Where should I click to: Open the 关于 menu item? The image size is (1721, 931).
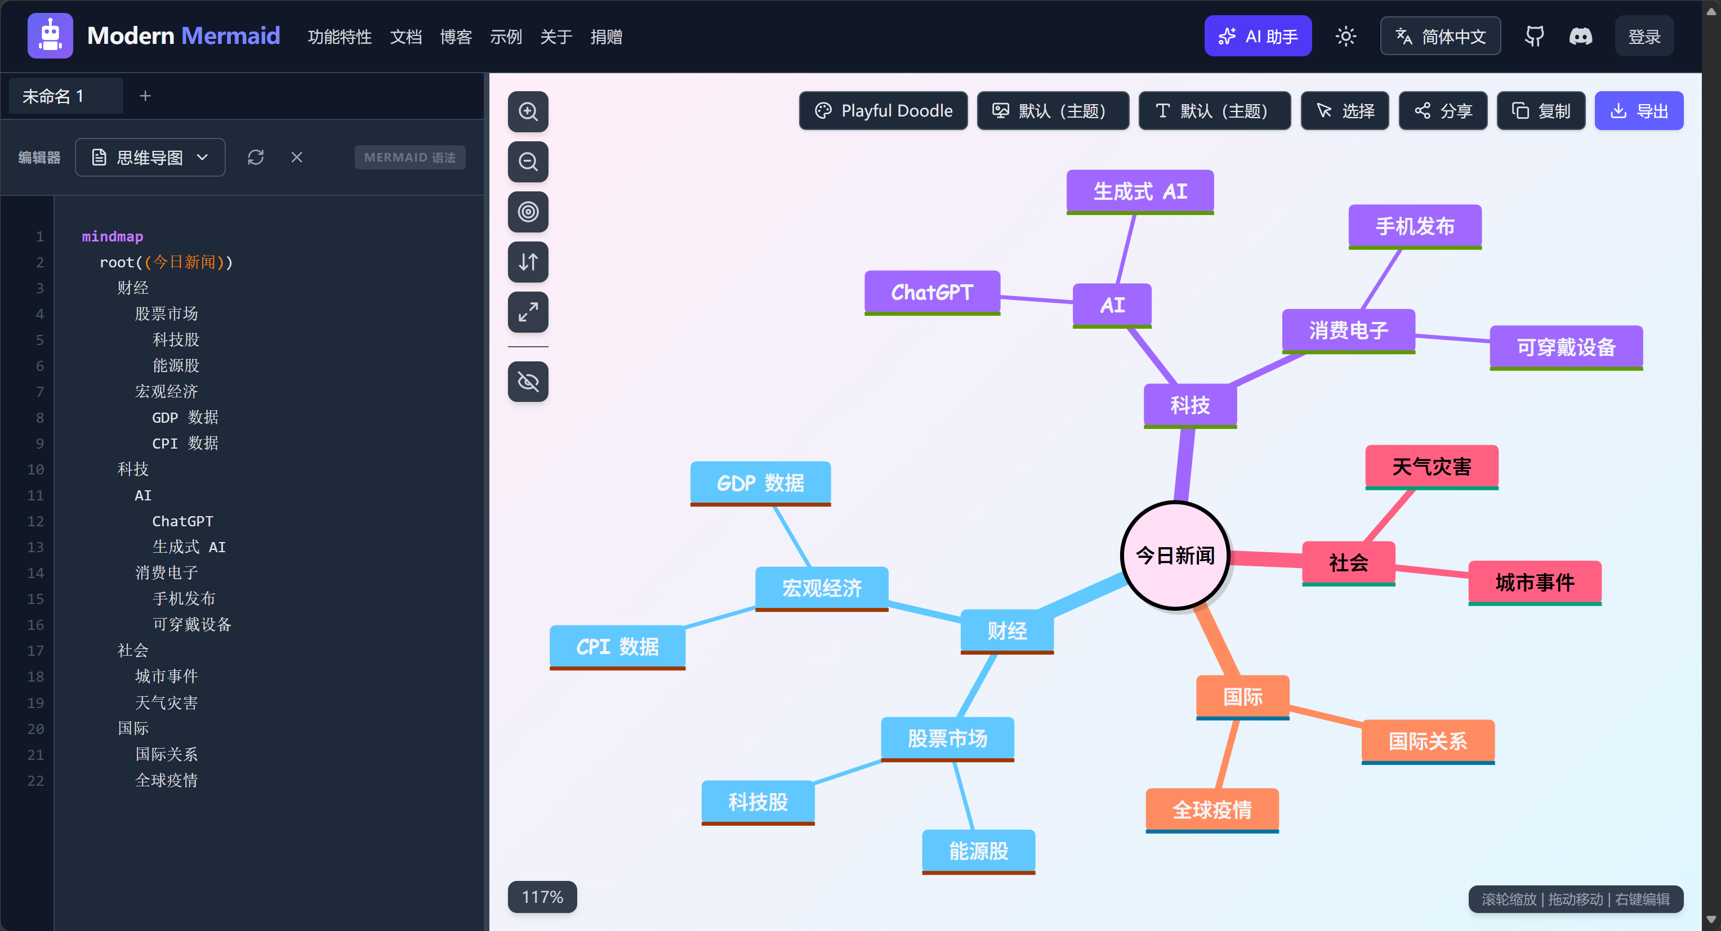tap(556, 37)
